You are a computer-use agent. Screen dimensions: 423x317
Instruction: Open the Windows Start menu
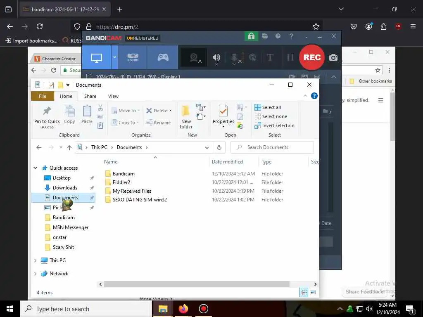click(x=10, y=309)
